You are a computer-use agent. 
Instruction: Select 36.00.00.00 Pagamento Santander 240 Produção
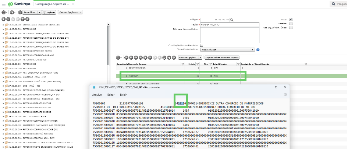pos(36,125)
